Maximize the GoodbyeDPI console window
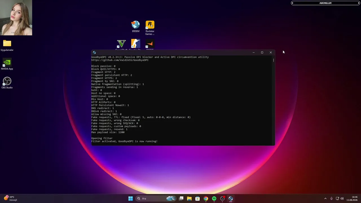The image size is (361, 203). click(262, 52)
